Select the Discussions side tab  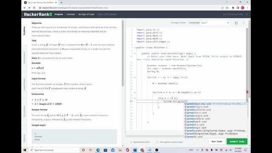[x=24, y=111]
